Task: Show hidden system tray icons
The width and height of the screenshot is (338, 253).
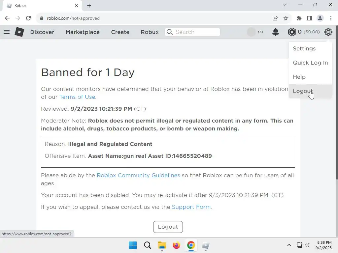Action: pos(289,245)
